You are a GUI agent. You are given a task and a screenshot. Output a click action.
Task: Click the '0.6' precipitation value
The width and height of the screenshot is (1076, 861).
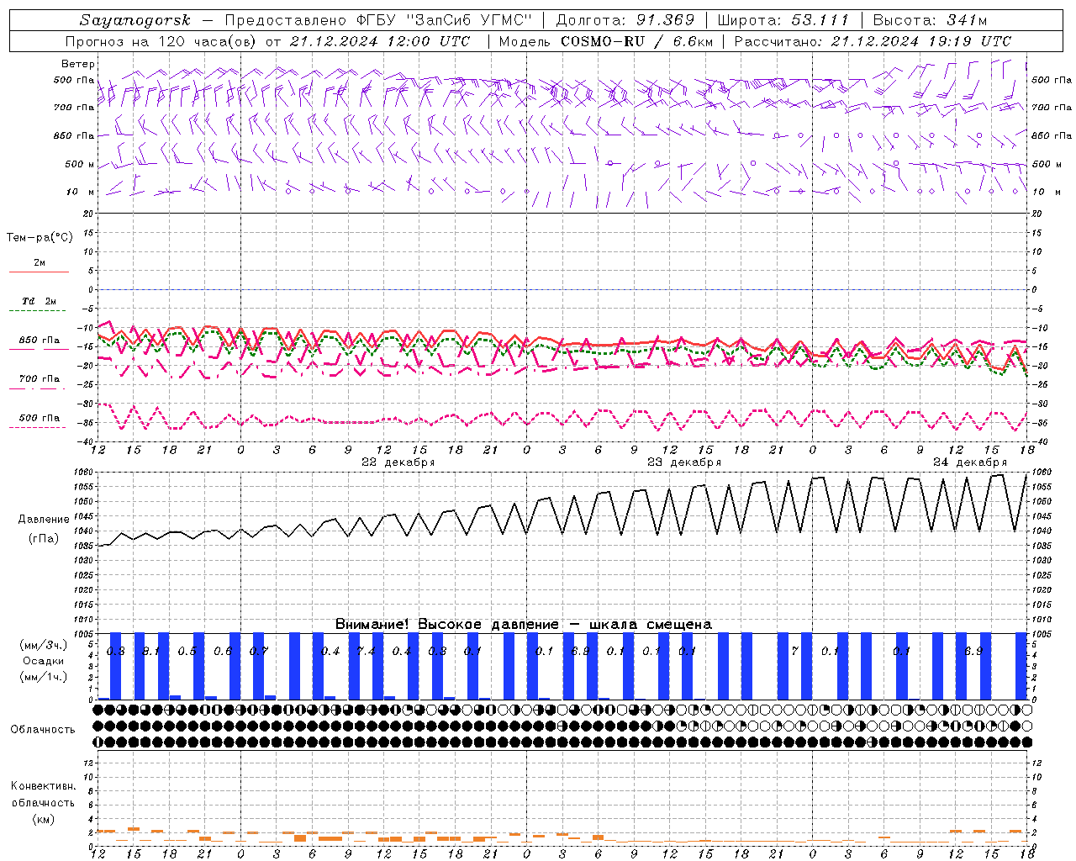click(224, 652)
